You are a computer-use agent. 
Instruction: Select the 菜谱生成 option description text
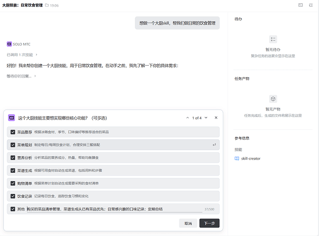68,170
